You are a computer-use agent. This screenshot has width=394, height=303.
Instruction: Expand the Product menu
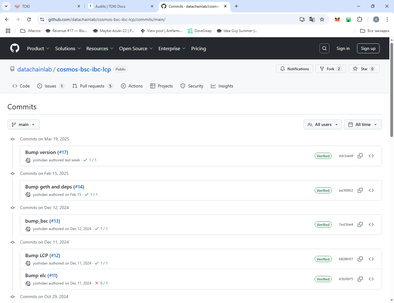38,48
